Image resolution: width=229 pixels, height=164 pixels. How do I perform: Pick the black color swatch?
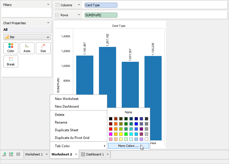pos(111,119)
